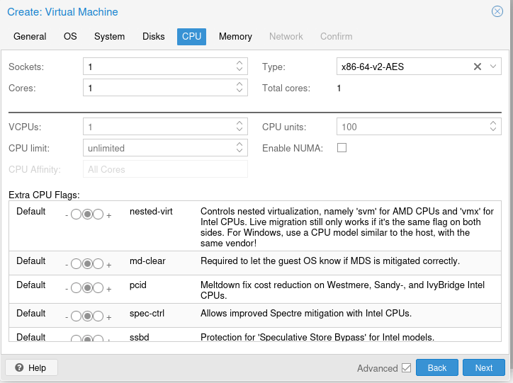Open Help documentation
Screen dimensions: 513x383
coord(31,368)
